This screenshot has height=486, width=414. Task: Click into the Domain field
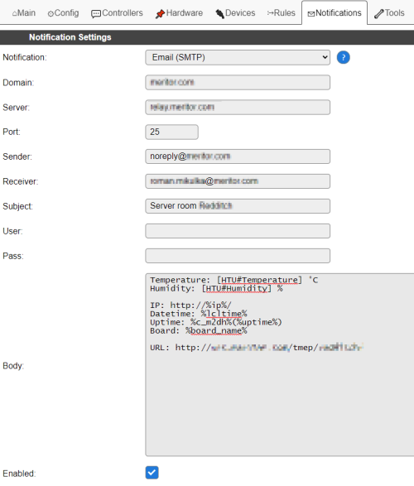coord(238,83)
